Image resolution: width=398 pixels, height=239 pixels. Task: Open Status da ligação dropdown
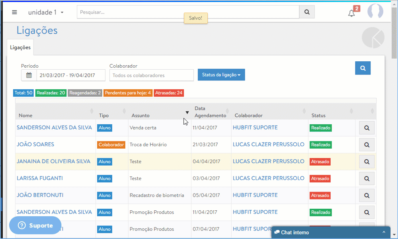221,75
